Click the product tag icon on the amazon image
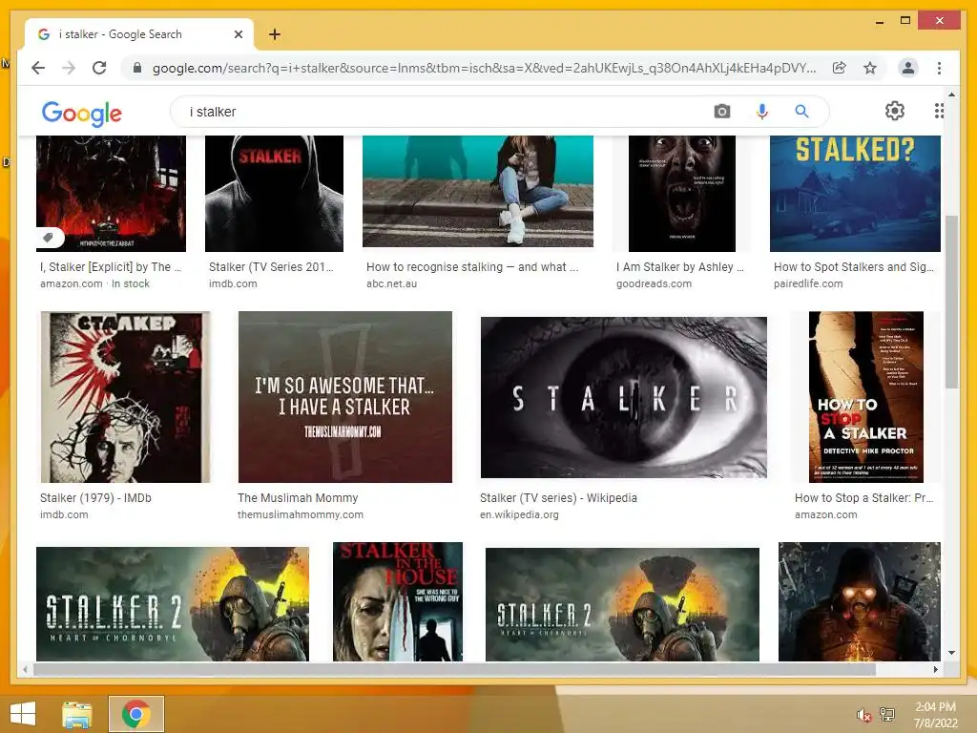 click(48, 237)
